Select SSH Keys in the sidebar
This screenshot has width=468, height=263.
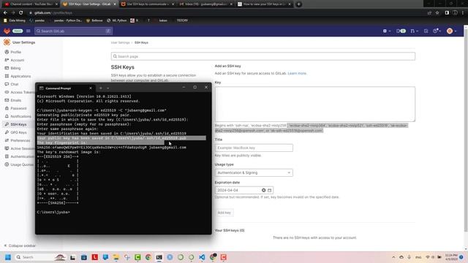[18, 125]
